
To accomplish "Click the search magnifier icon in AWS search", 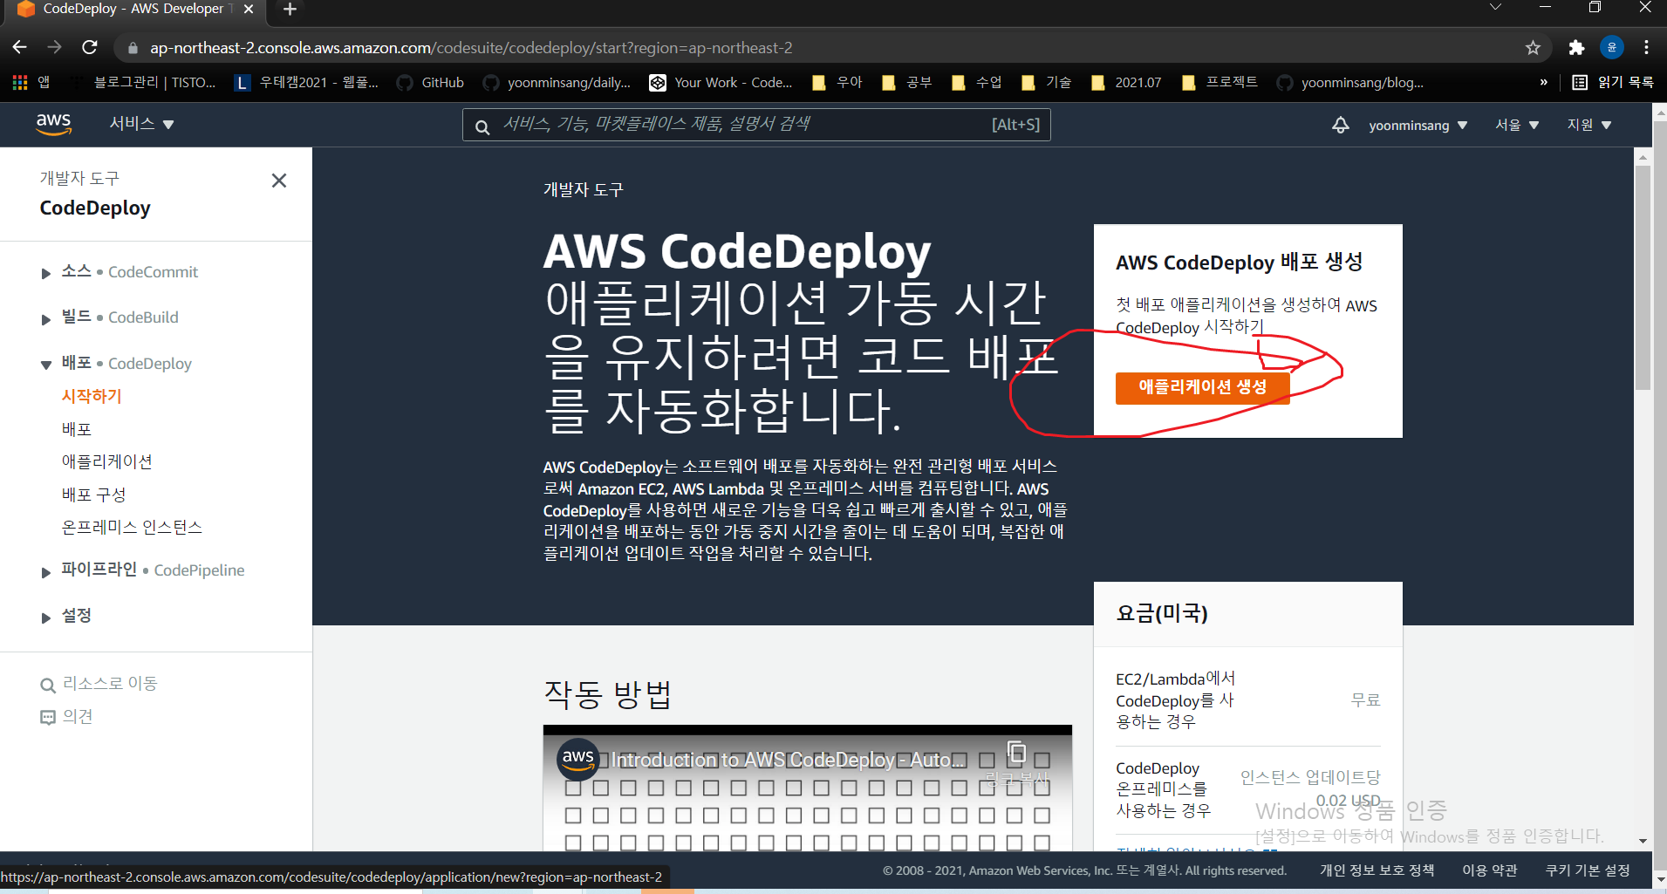I will coord(482,126).
